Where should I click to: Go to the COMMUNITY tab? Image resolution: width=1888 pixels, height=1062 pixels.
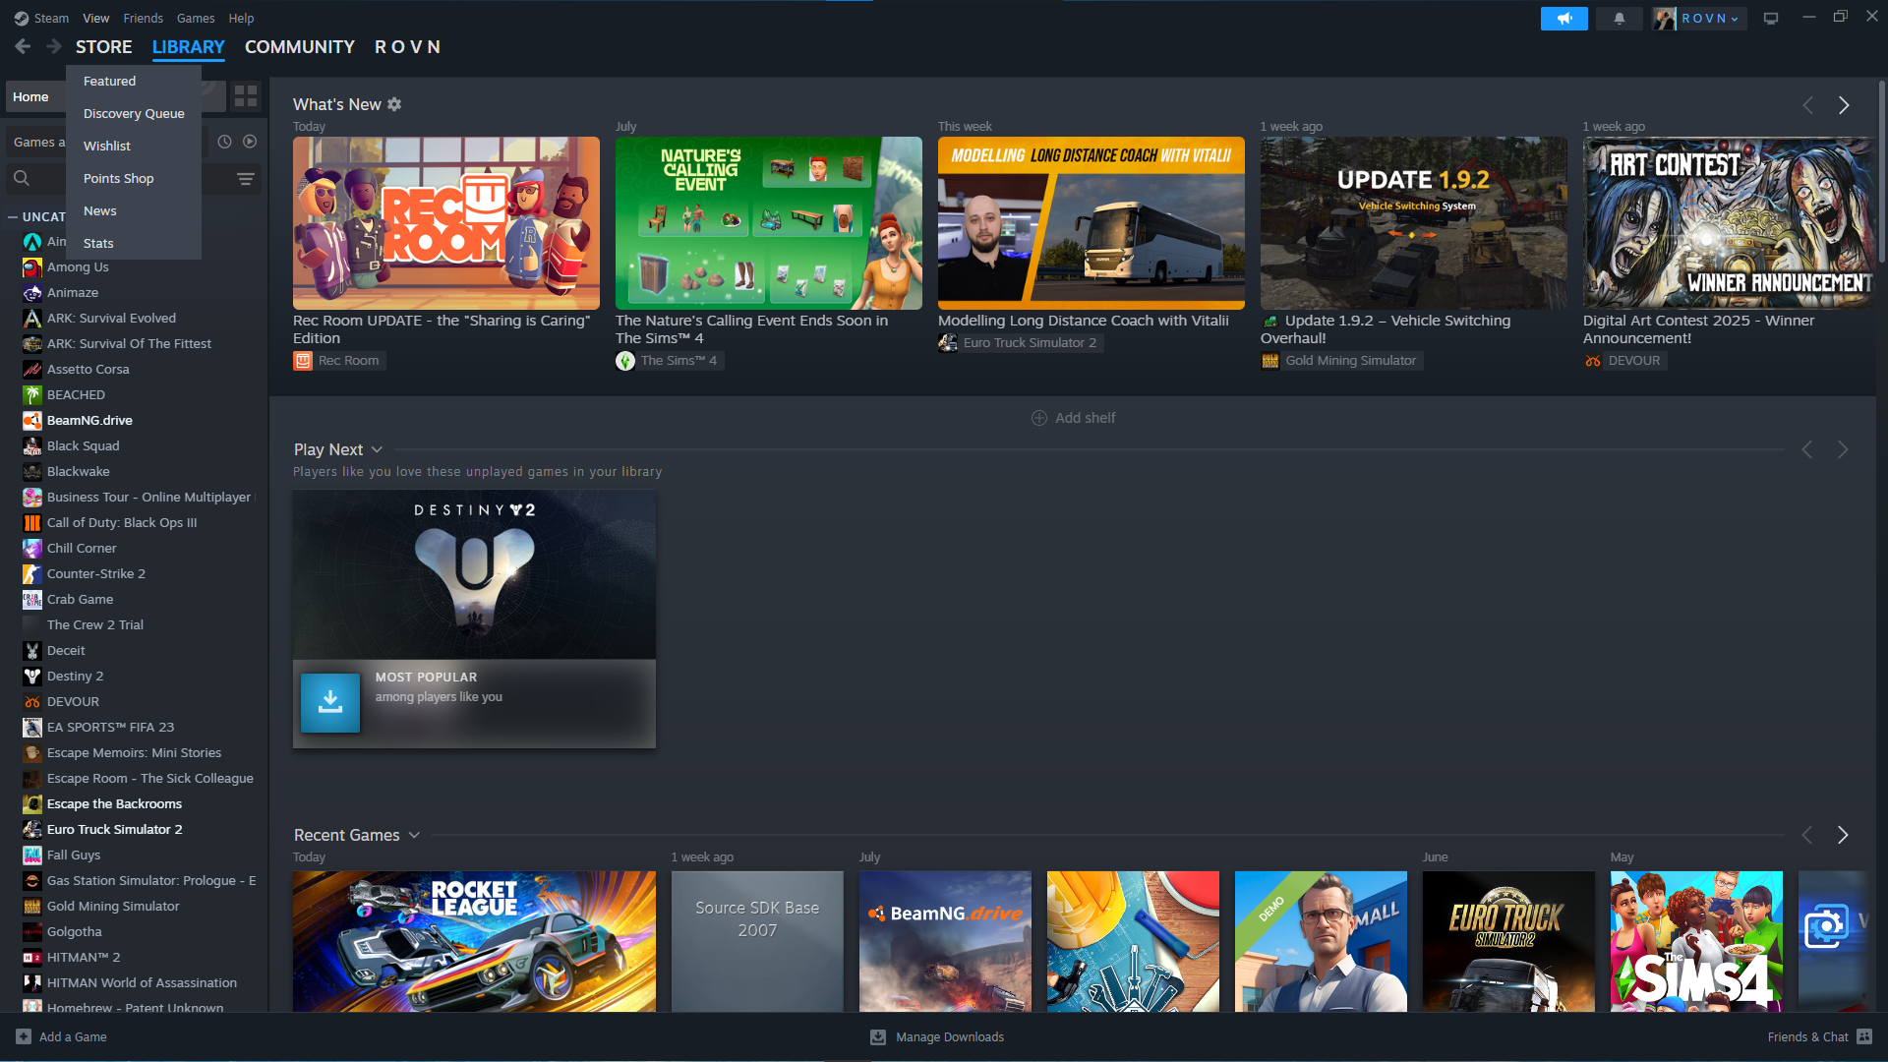point(300,46)
